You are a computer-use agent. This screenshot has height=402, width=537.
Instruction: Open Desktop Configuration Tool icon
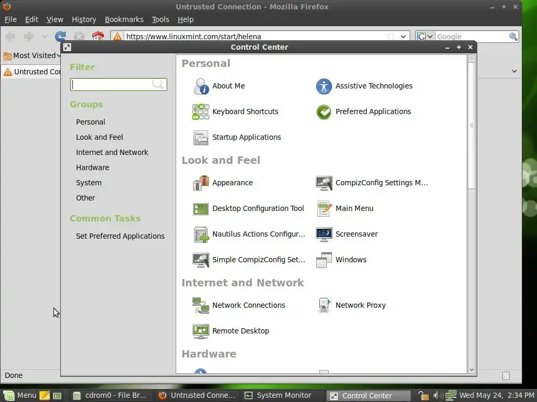[201, 208]
